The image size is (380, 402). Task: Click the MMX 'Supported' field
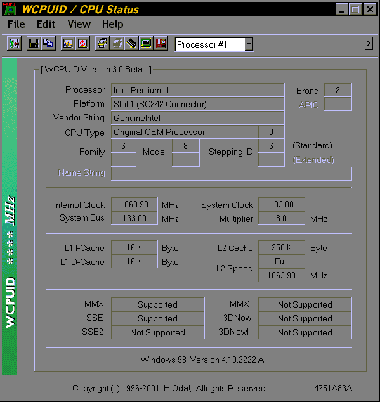158,304
